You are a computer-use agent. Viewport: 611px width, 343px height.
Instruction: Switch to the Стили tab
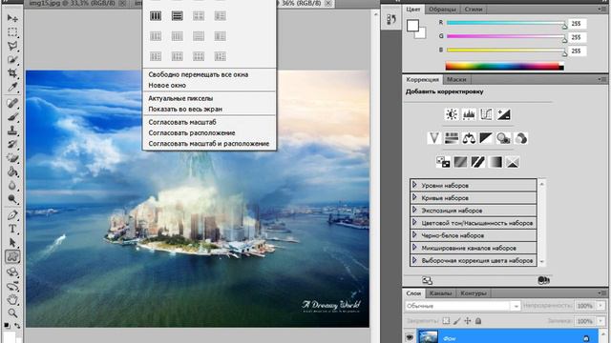[x=474, y=9]
